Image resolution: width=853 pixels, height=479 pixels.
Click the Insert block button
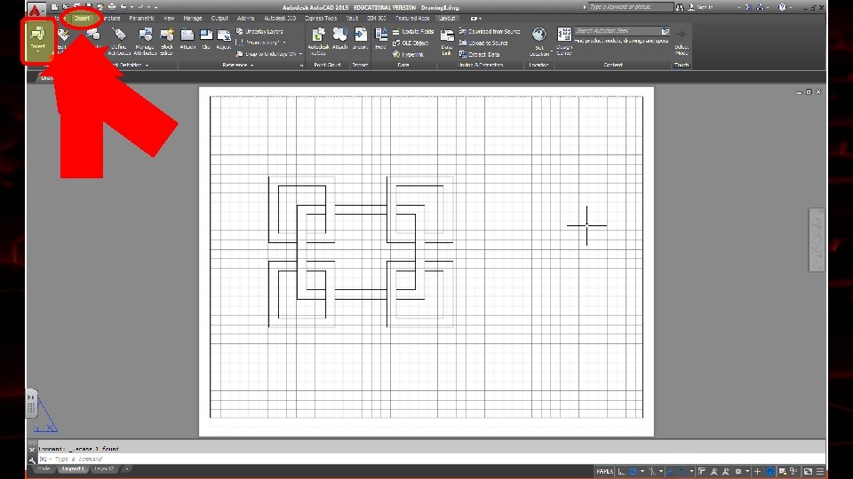pyautogui.click(x=37, y=40)
